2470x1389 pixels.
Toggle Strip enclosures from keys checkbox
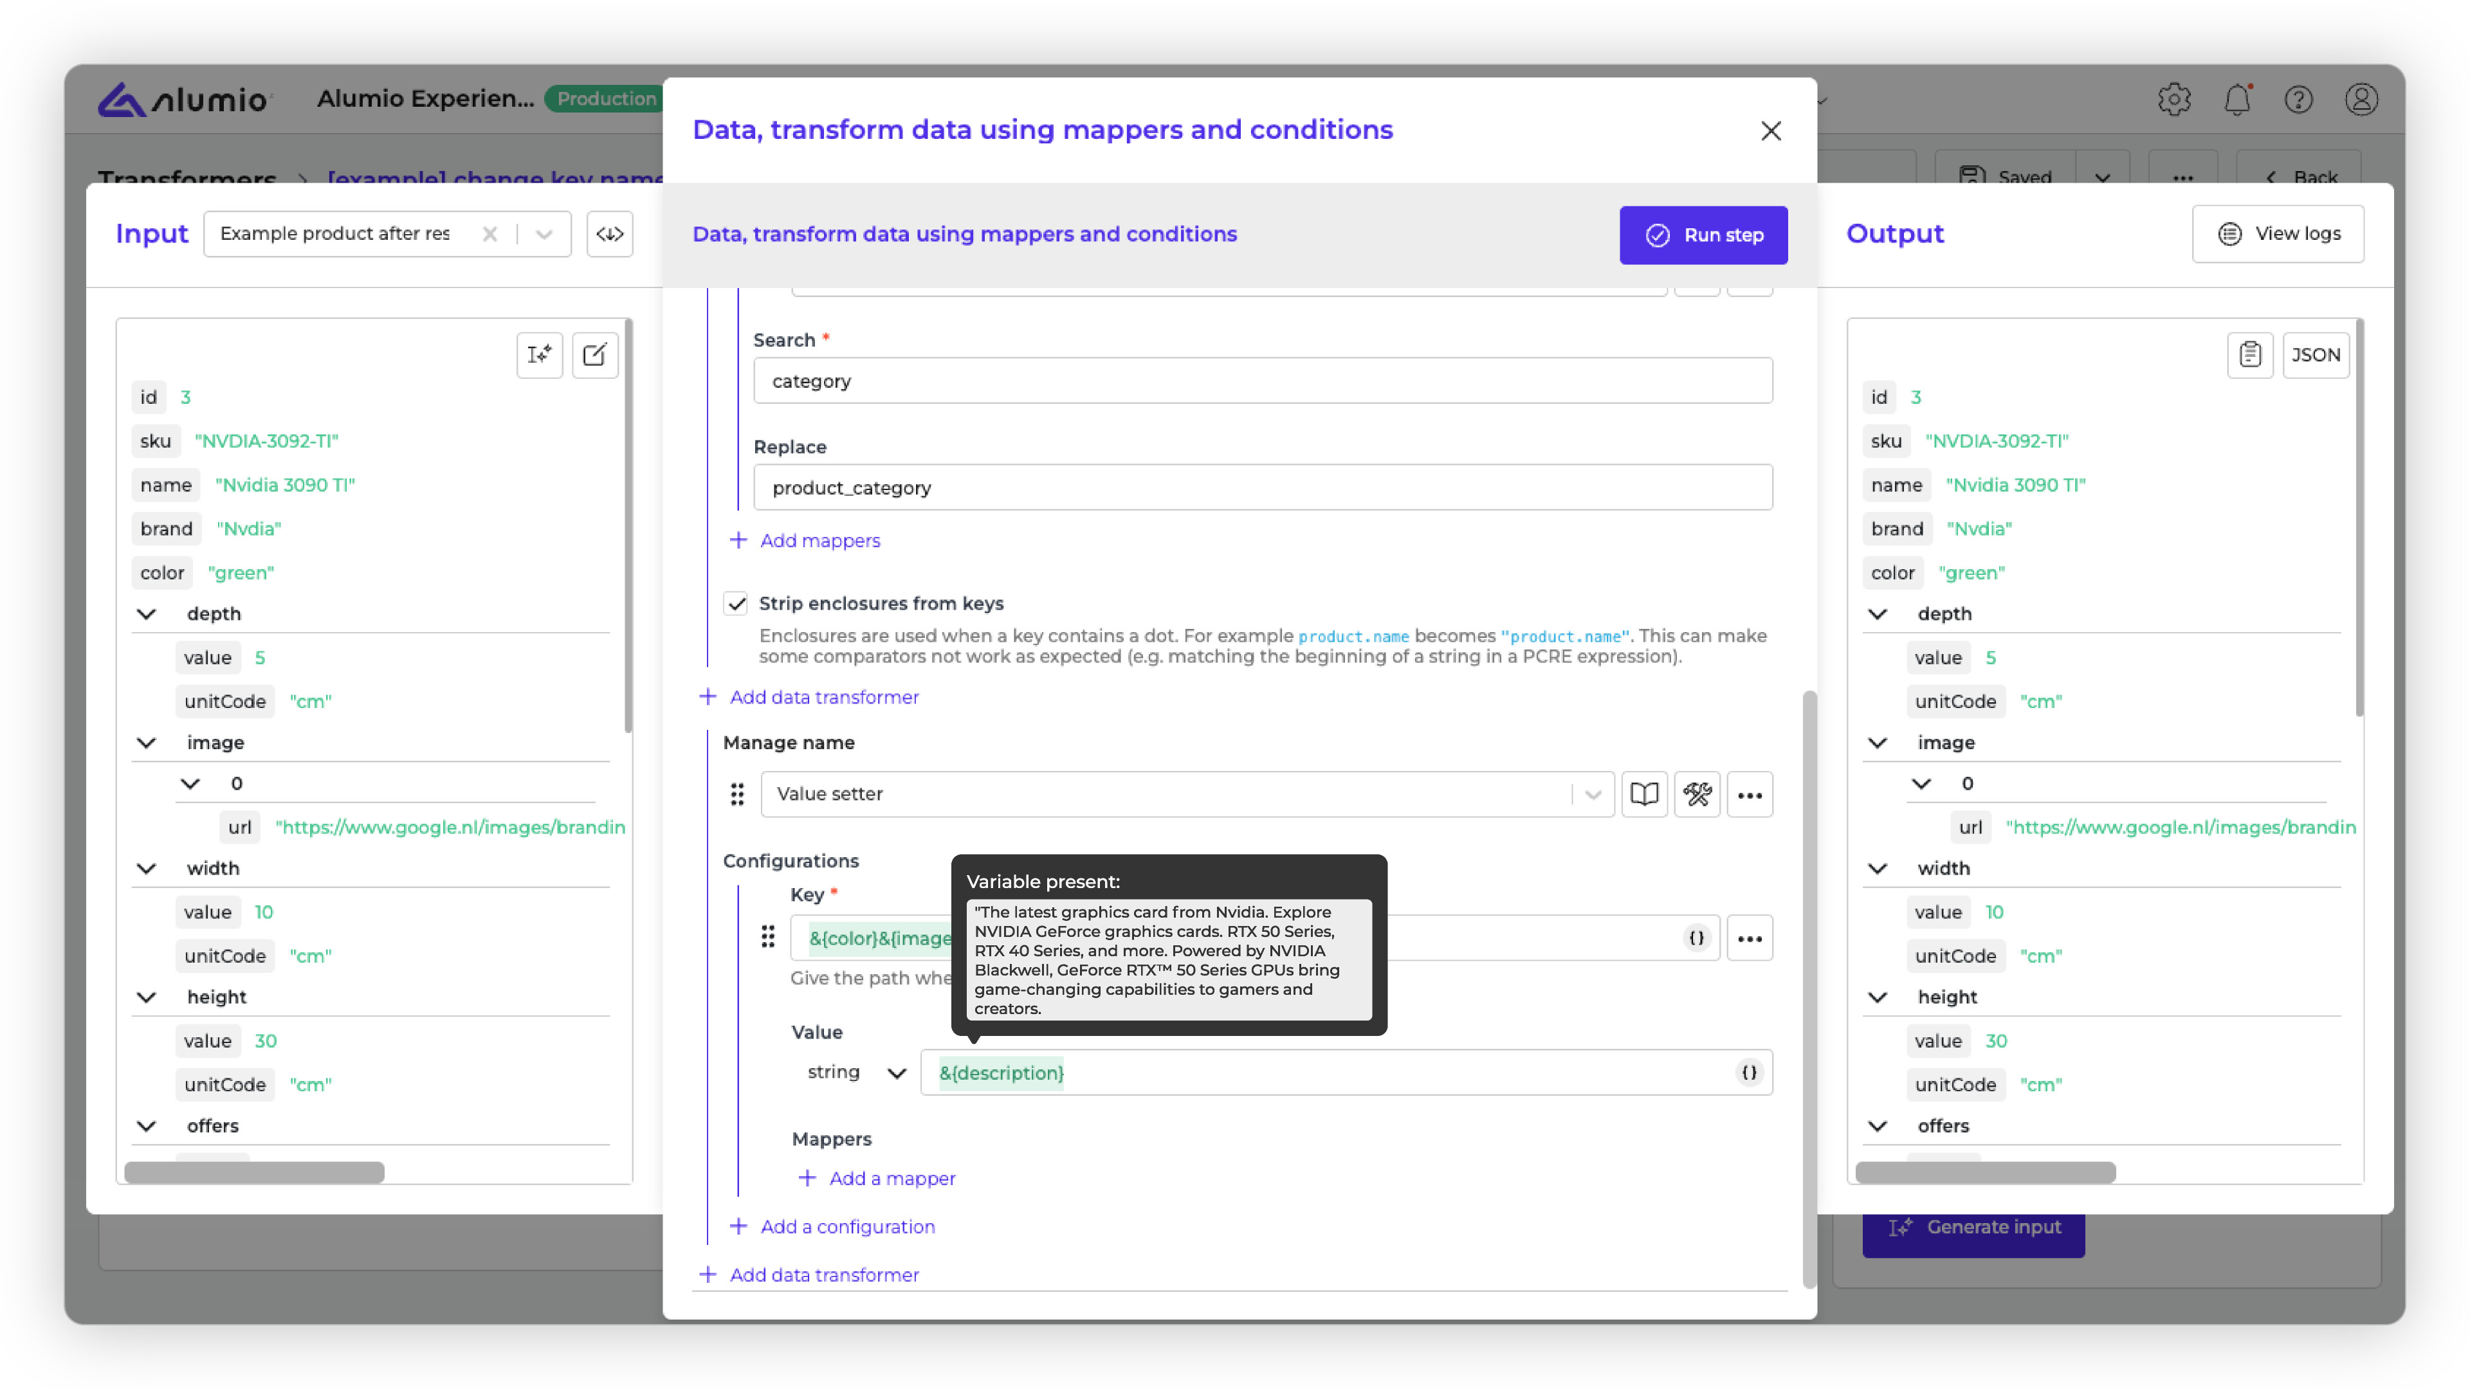[736, 603]
